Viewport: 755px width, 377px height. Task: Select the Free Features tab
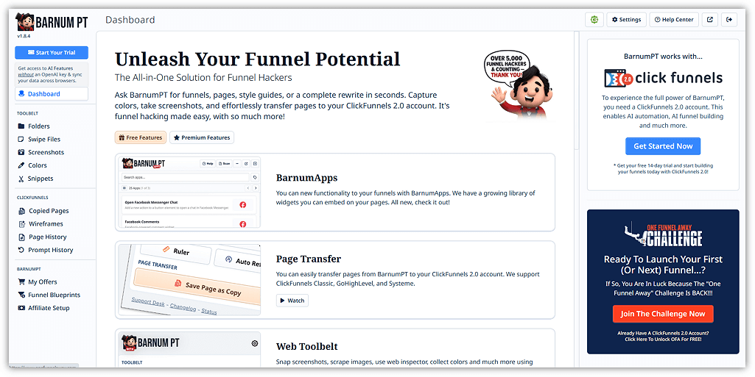tap(141, 137)
